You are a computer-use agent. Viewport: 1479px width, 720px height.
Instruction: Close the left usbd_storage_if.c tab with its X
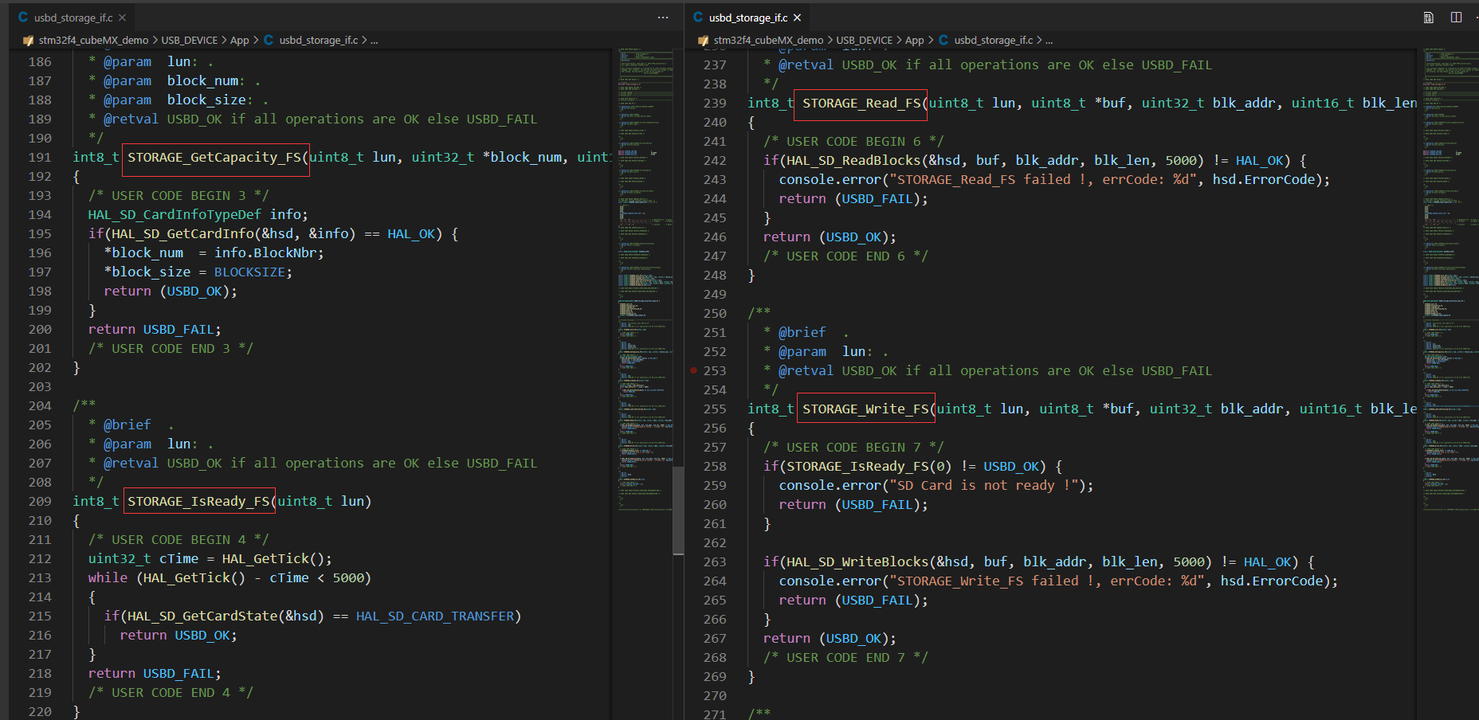point(122,16)
